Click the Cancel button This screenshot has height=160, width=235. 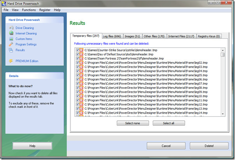tap(166, 146)
